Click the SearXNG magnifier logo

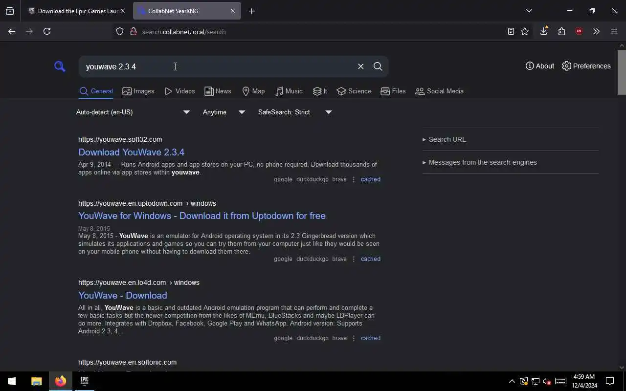click(60, 66)
